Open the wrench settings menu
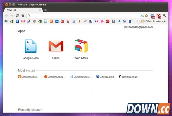The width and height of the screenshot is (172, 116). [x=165, y=16]
